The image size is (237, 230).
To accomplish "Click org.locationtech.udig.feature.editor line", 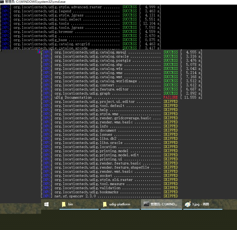I will tap(121, 89).
